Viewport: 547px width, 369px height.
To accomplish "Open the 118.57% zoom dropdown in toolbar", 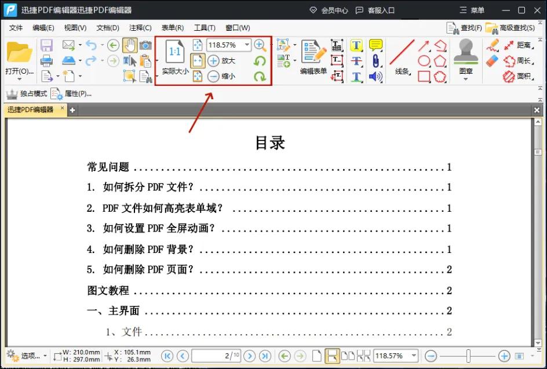I will click(247, 45).
